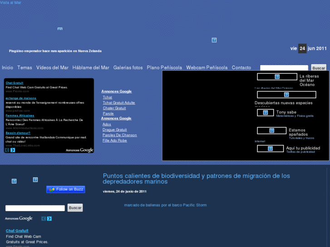Click broken image beside La riberas del Mar Océano
This screenshot has width=330, height=247.
coord(277,77)
